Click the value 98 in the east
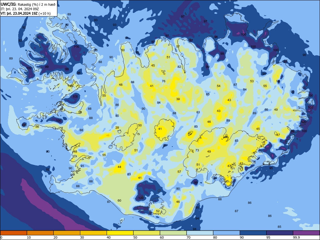320x240 pixels. (278, 81)
